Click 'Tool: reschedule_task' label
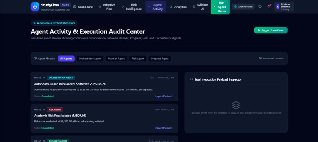 pos(162,77)
